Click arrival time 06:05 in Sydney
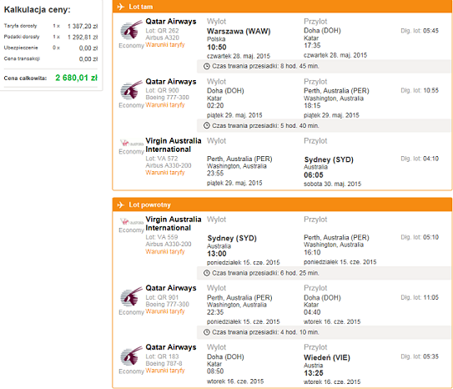Image resolution: width=453 pixels, height=389 pixels. [x=314, y=175]
